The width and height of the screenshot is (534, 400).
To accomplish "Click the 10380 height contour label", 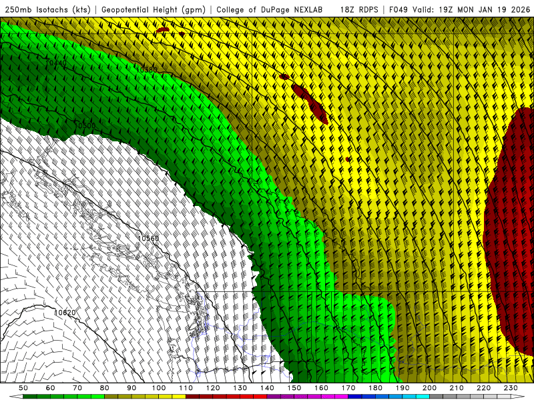I will pyautogui.click(x=147, y=70).
